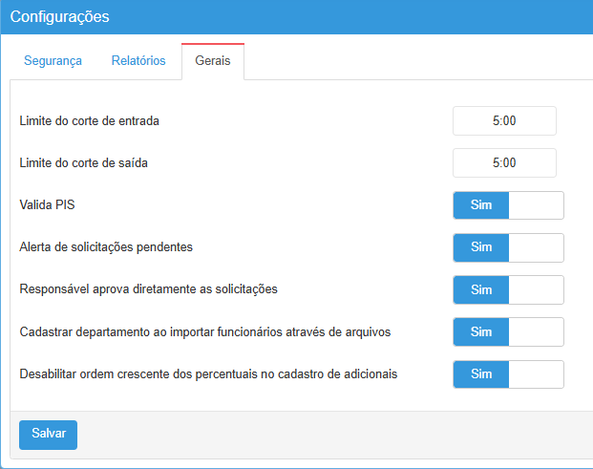Click white handle of Desabilitar ordem crescente switch

(x=536, y=373)
